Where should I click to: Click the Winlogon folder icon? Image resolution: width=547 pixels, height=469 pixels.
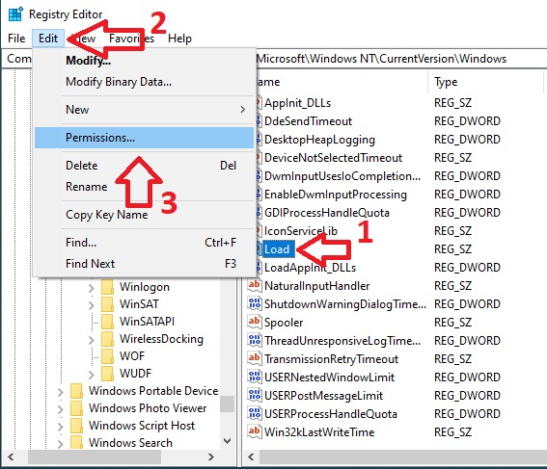click(107, 287)
